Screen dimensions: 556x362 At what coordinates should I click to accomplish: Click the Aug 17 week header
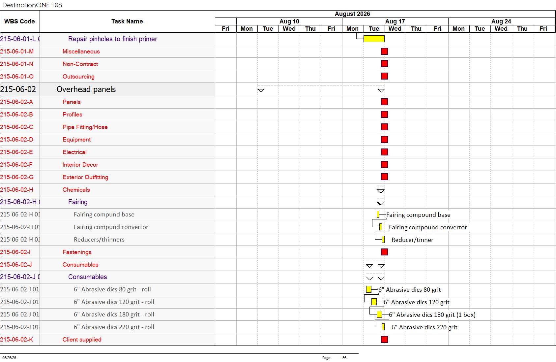coord(395,21)
